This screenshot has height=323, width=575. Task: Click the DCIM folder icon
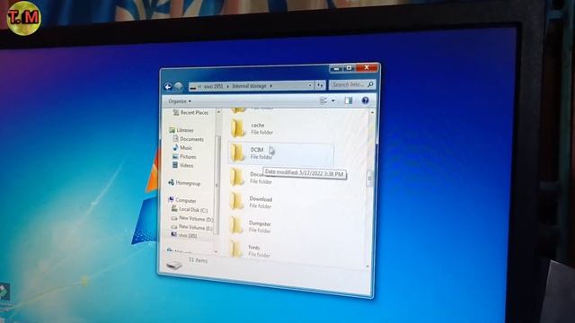pyautogui.click(x=237, y=153)
